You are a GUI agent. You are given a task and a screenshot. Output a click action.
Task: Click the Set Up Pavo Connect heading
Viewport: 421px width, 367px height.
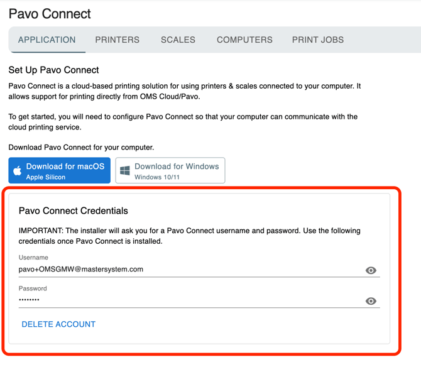point(53,70)
